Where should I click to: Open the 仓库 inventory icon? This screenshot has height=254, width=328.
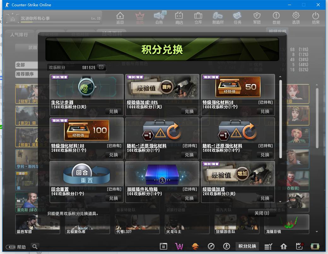[198, 18]
